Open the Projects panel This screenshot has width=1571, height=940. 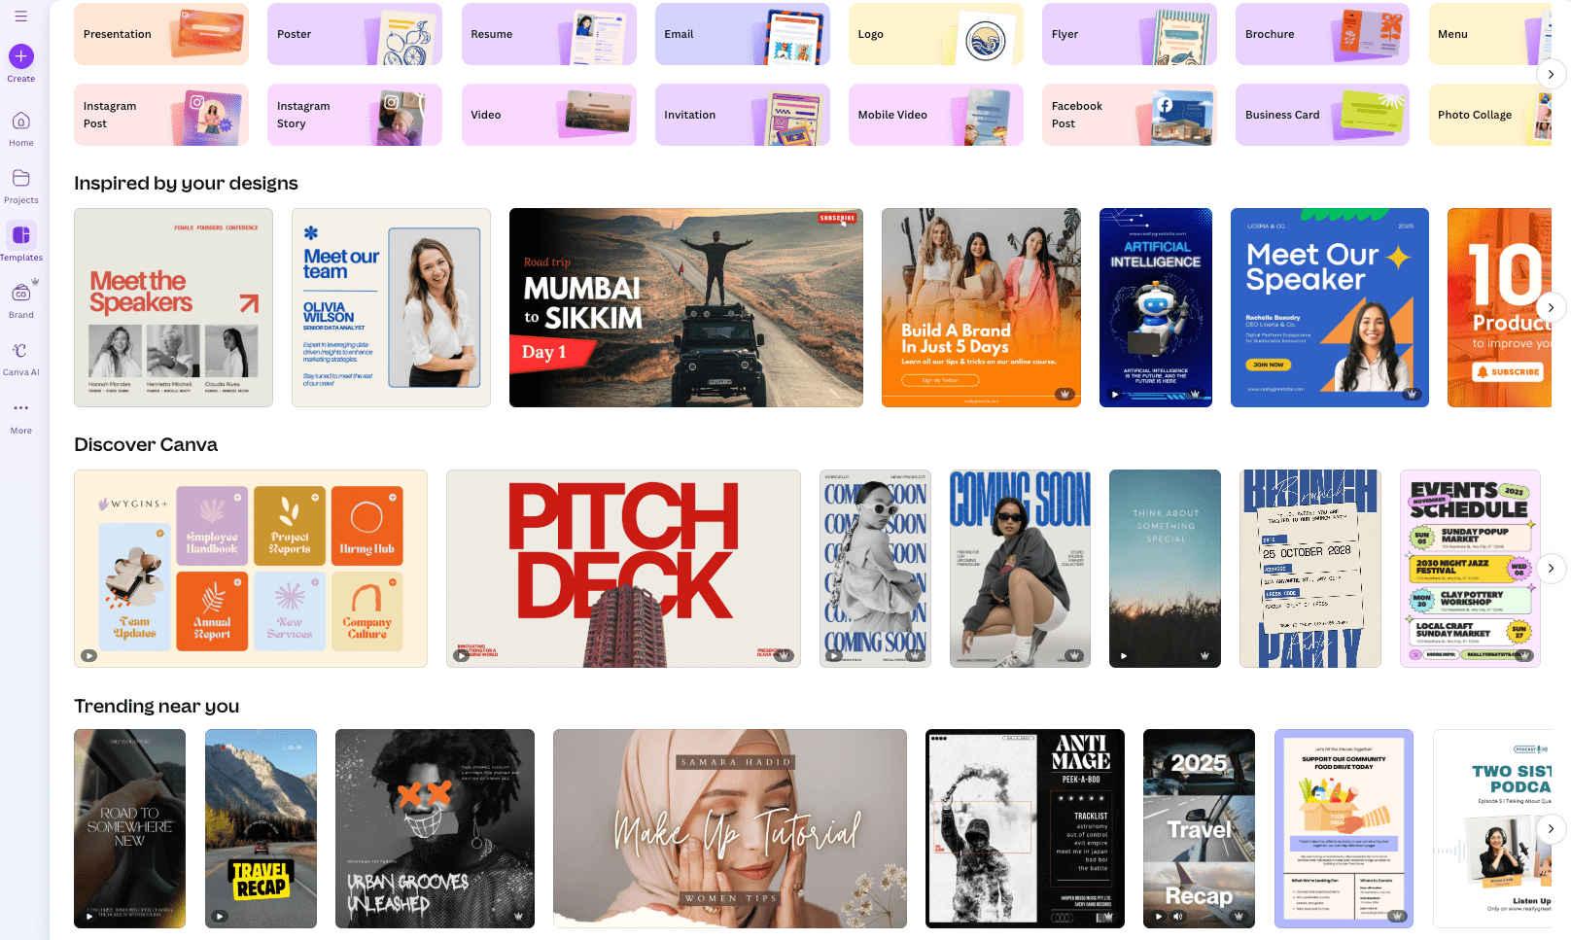tap(20, 184)
